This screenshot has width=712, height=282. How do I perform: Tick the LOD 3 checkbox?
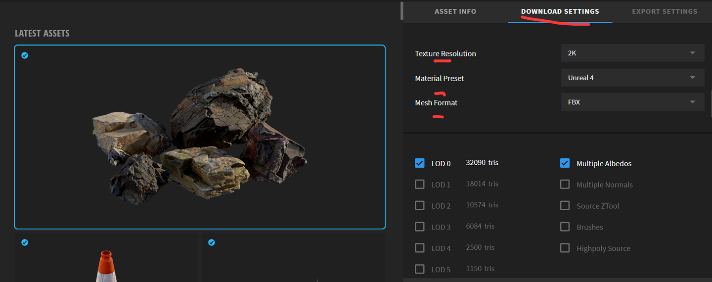click(x=420, y=227)
